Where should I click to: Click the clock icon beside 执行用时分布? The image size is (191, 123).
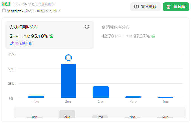point(12,27)
